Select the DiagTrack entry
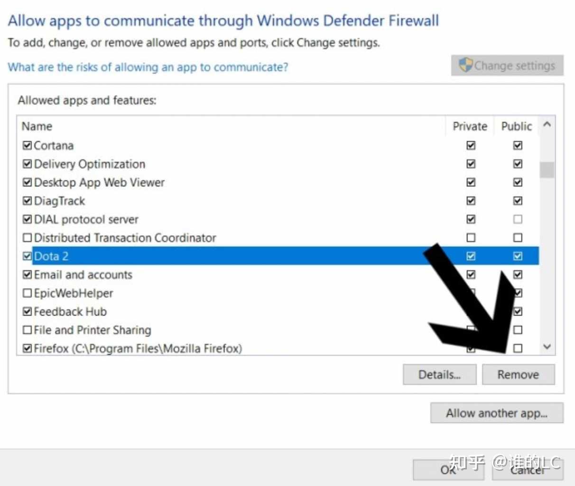575x486 pixels. 59,201
